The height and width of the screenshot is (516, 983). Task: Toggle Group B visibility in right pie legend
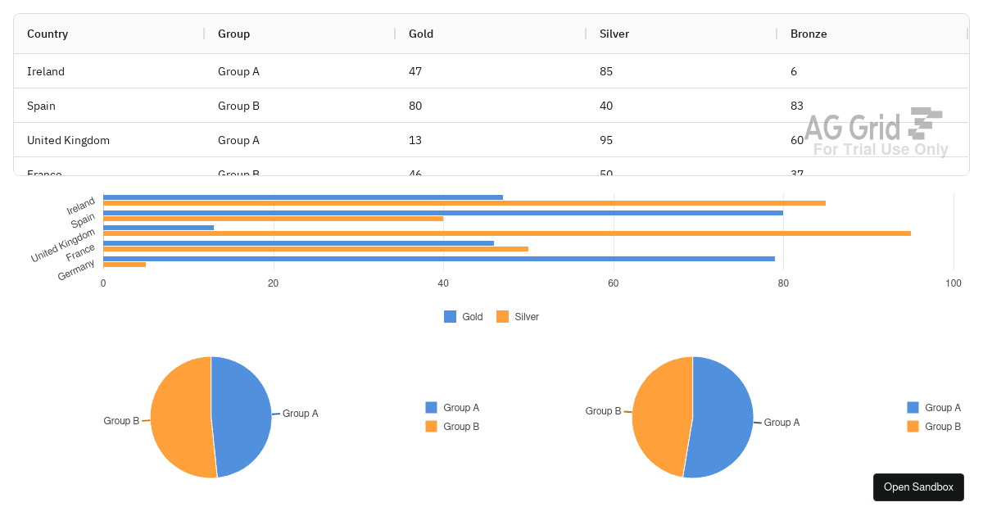coord(928,426)
